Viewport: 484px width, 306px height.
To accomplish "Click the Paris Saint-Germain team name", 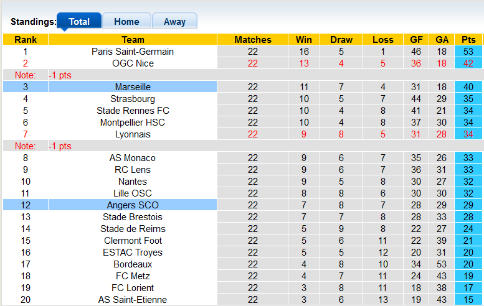I will [133, 52].
